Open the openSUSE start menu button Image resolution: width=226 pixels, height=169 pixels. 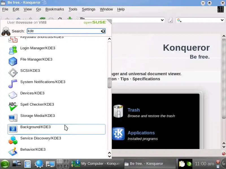(5, 164)
